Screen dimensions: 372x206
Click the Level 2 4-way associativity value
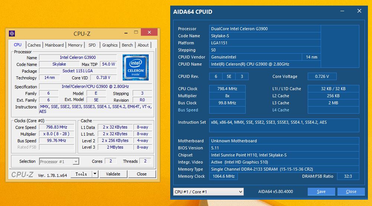pos(142,140)
